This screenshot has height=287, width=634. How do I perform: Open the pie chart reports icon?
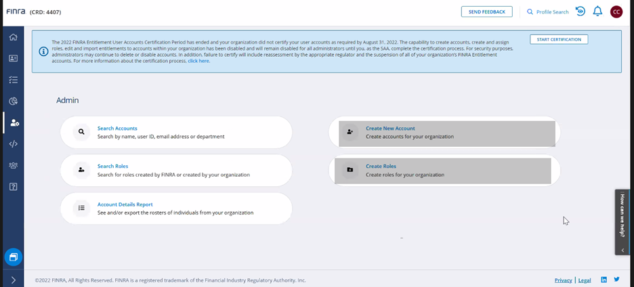click(x=14, y=102)
